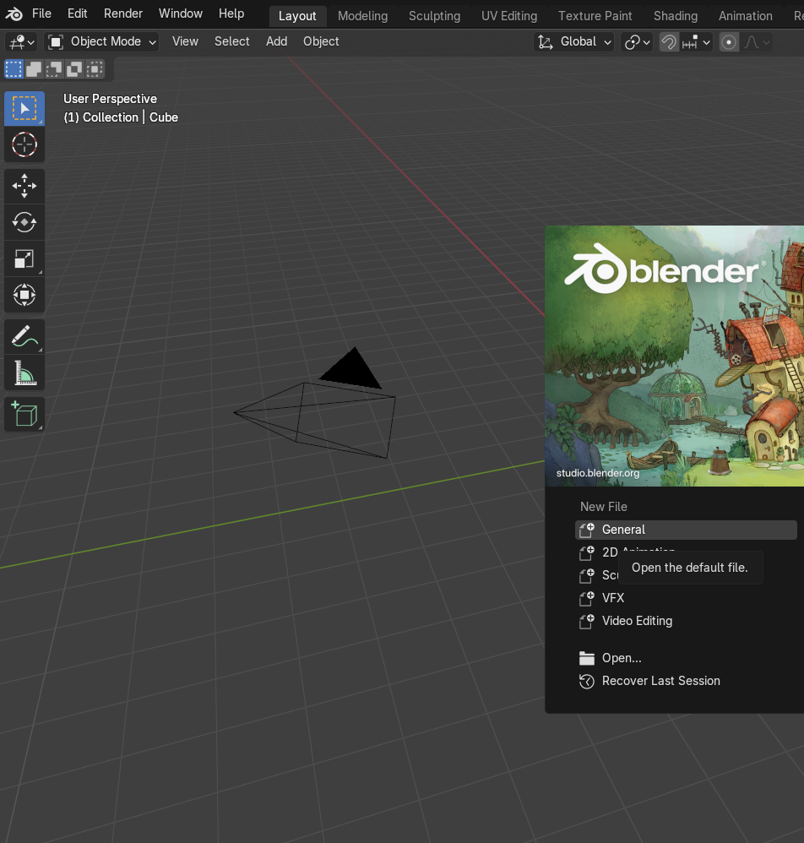Image resolution: width=804 pixels, height=843 pixels.
Task: Choose the Move tool in toolbar
Action: (x=24, y=186)
